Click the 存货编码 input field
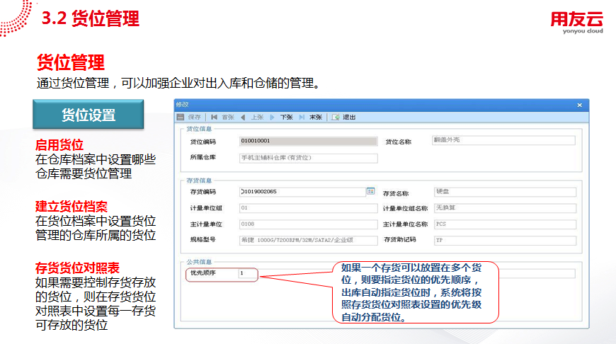 click(302, 192)
